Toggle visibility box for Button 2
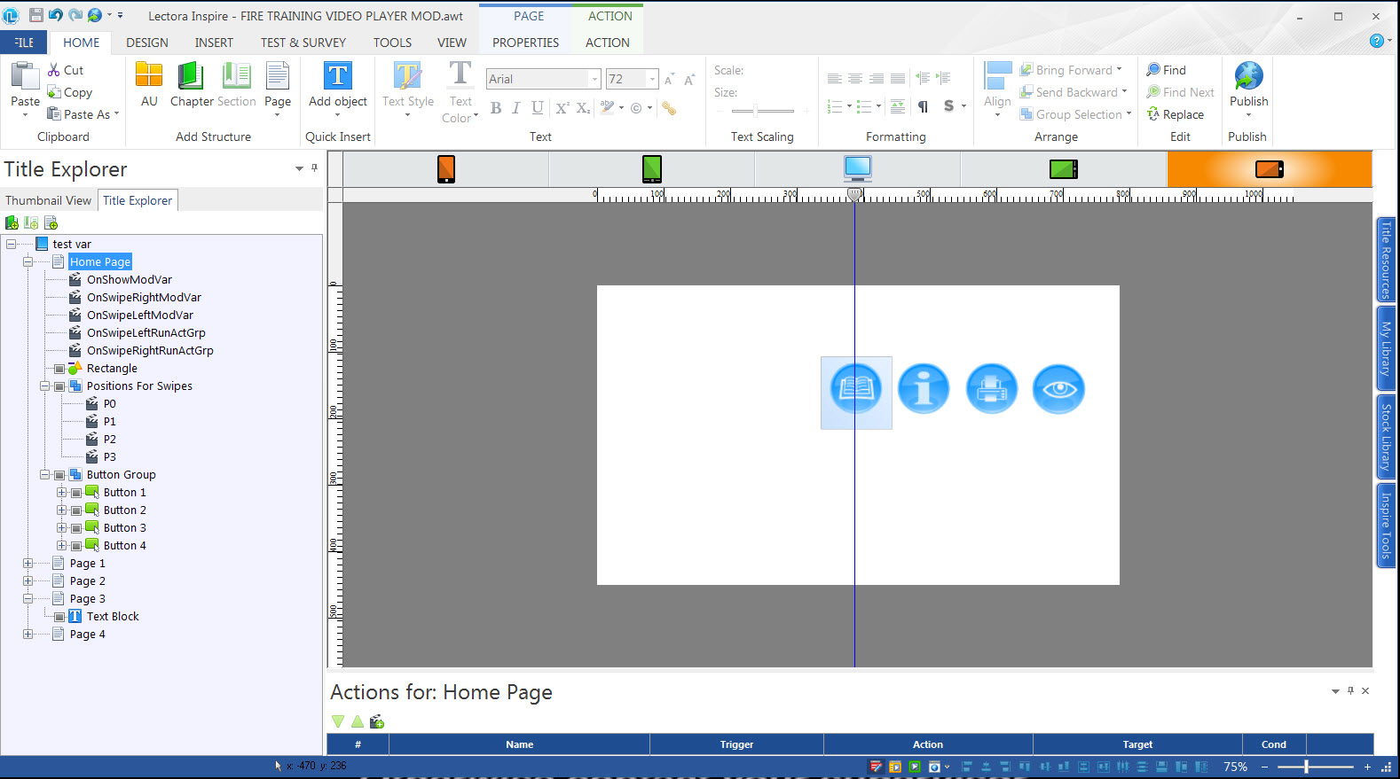 [x=76, y=510]
